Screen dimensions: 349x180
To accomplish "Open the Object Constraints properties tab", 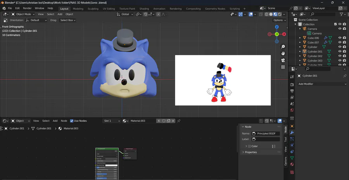I will 292,152.
